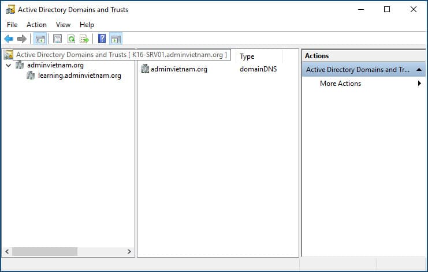
Task: Open the Help menu
Action: 87,25
